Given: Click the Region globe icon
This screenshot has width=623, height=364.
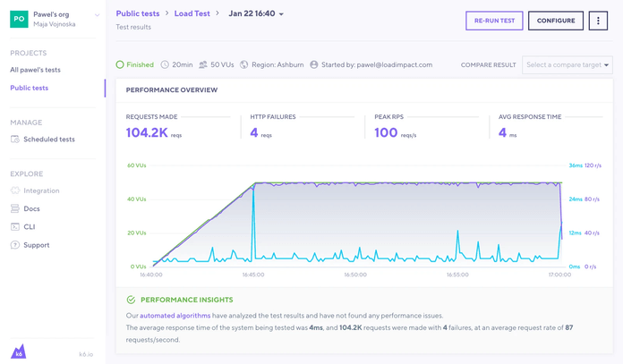Looking at the screenshot, I should pyautogui.click(x=244, y=65).
